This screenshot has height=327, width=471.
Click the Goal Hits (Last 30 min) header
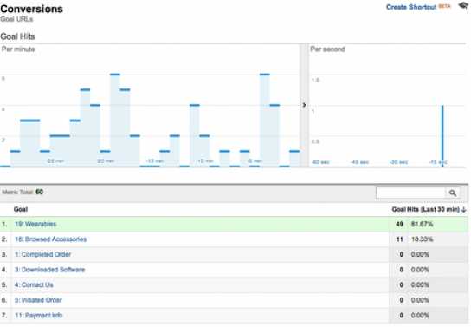[426, 209]
